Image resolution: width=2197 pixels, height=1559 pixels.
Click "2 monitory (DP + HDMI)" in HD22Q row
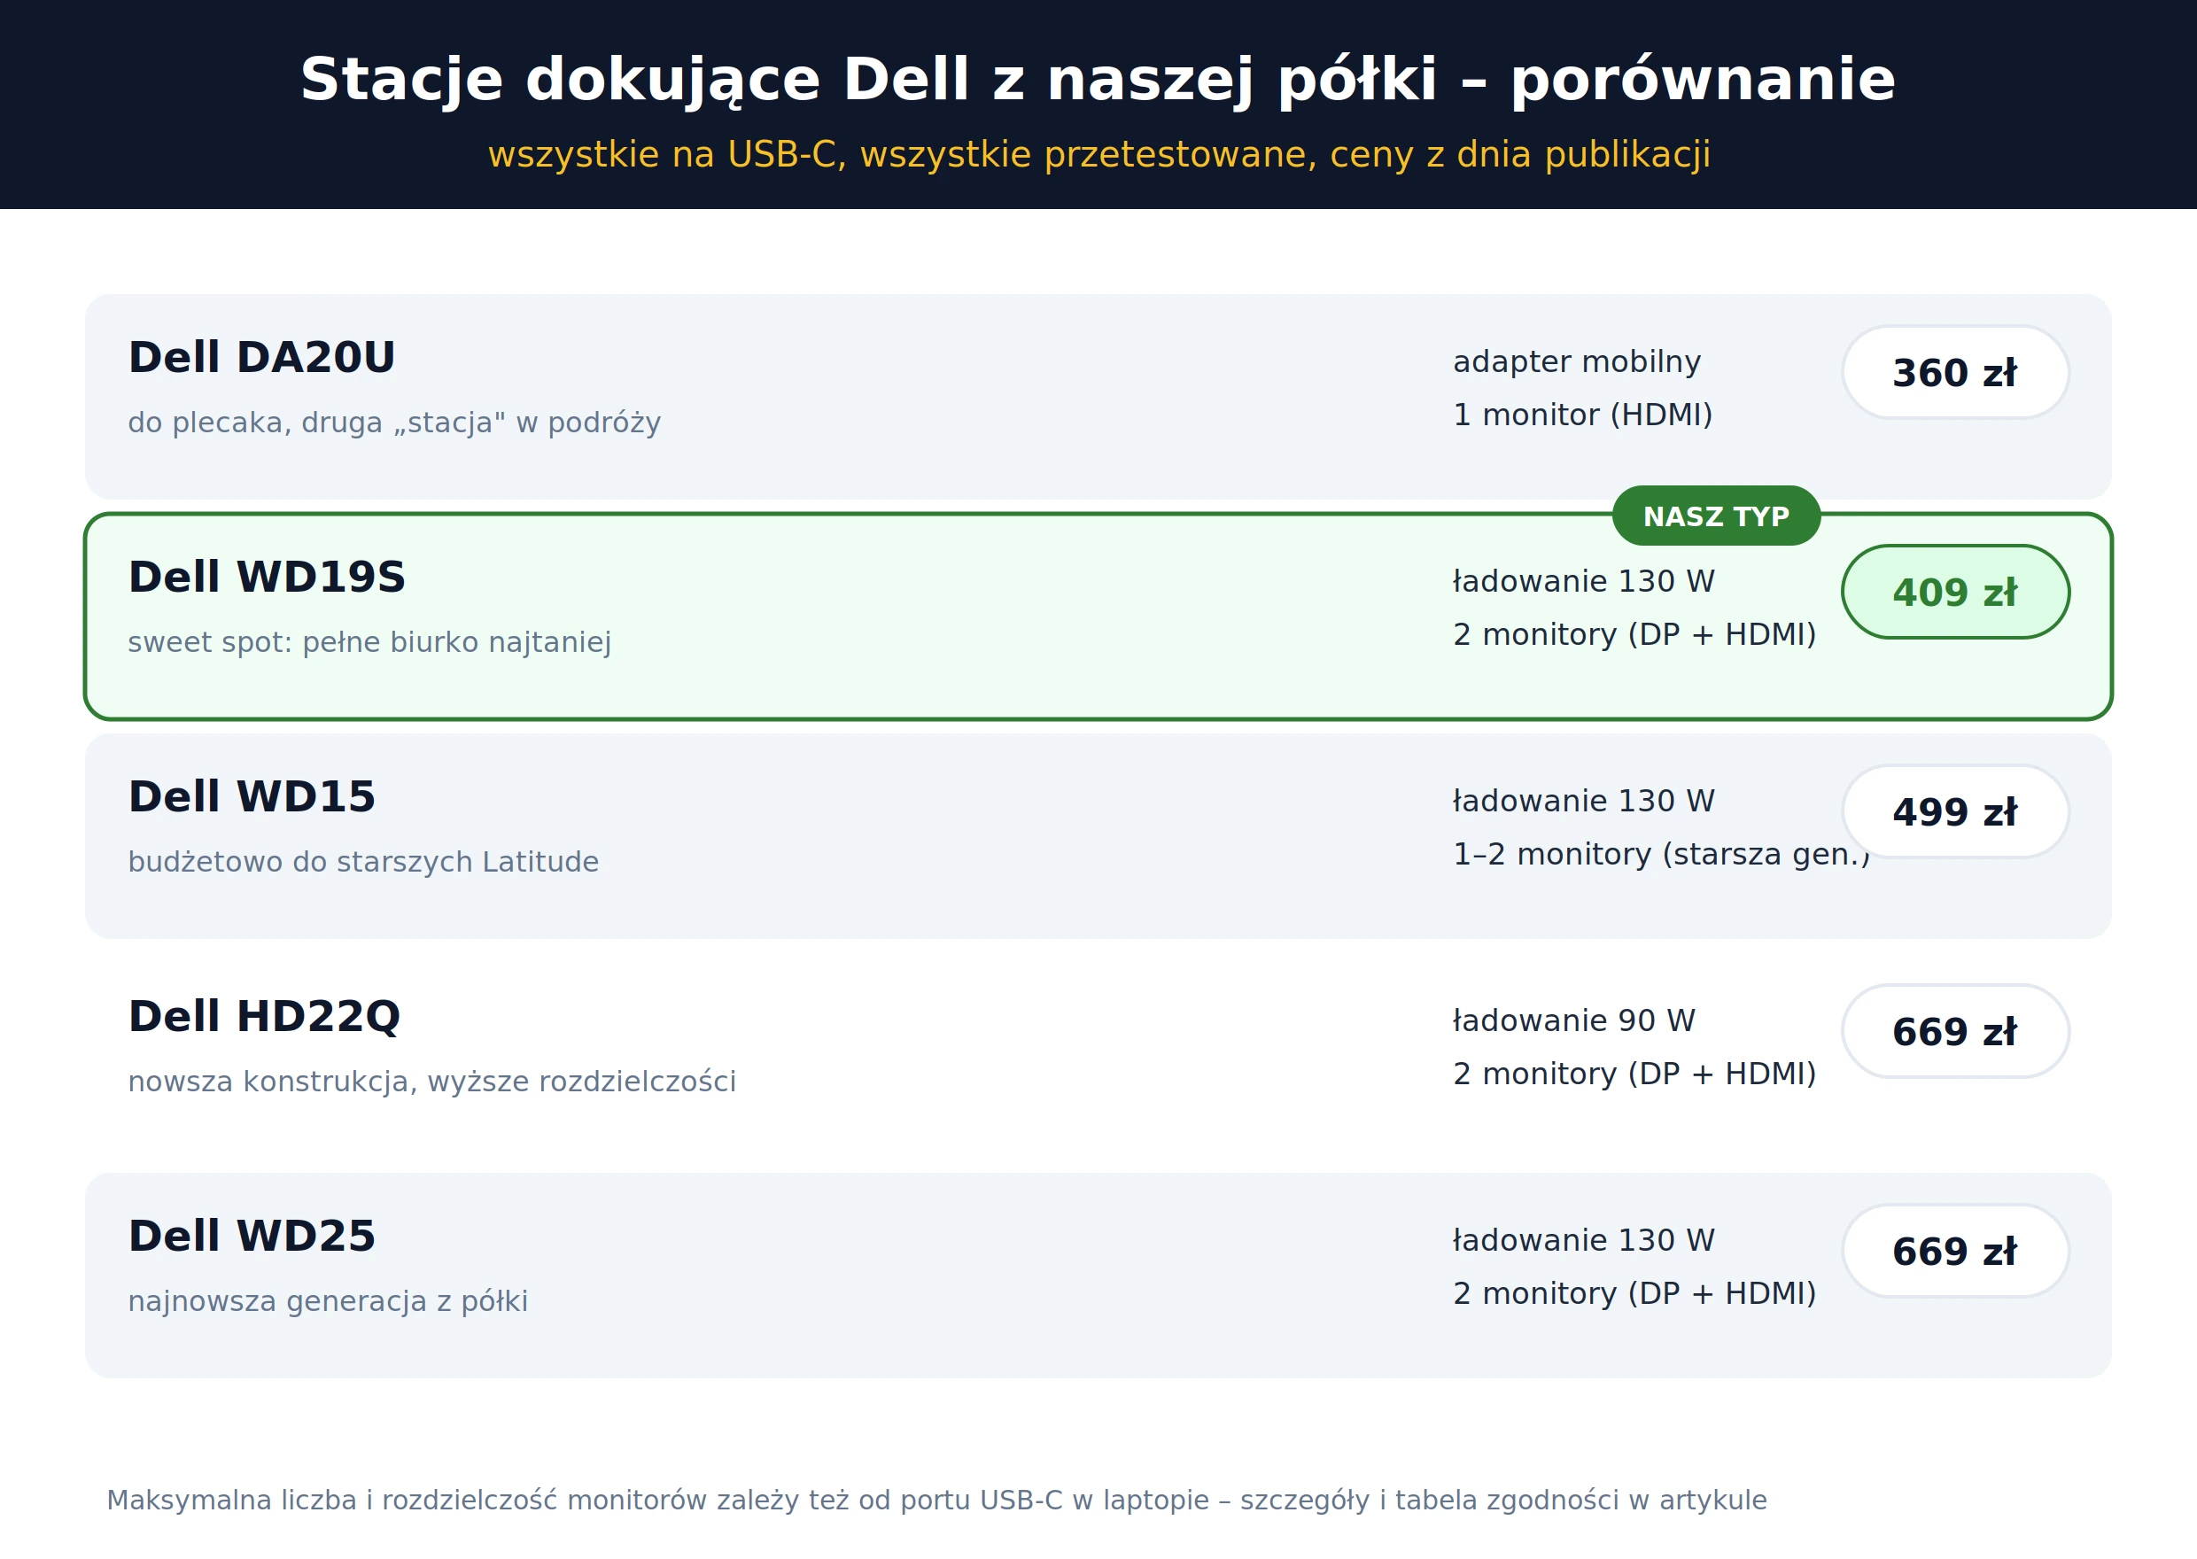point(1634,1074)
